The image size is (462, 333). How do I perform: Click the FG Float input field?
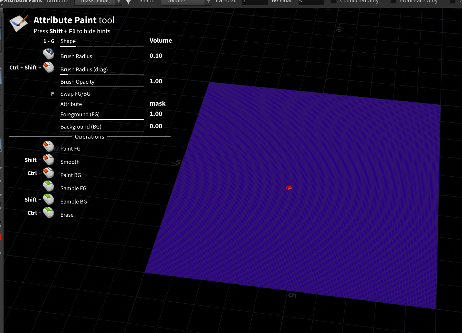(255, 2)
